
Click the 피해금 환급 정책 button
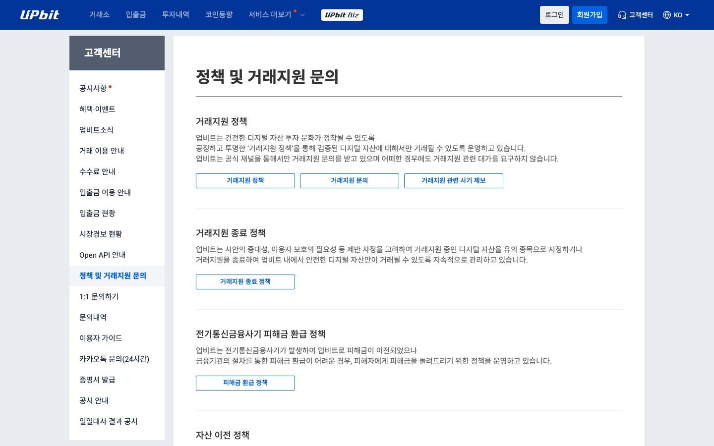click(245, 383)
